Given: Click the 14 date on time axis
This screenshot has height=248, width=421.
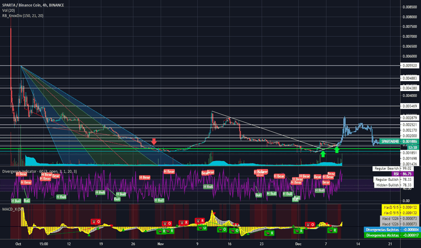Looking at the screenshot, I should (x=358, y=244).
